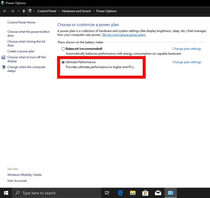Open the Windows Start menu
210x198 pixels.
click(x=6, y=193)
